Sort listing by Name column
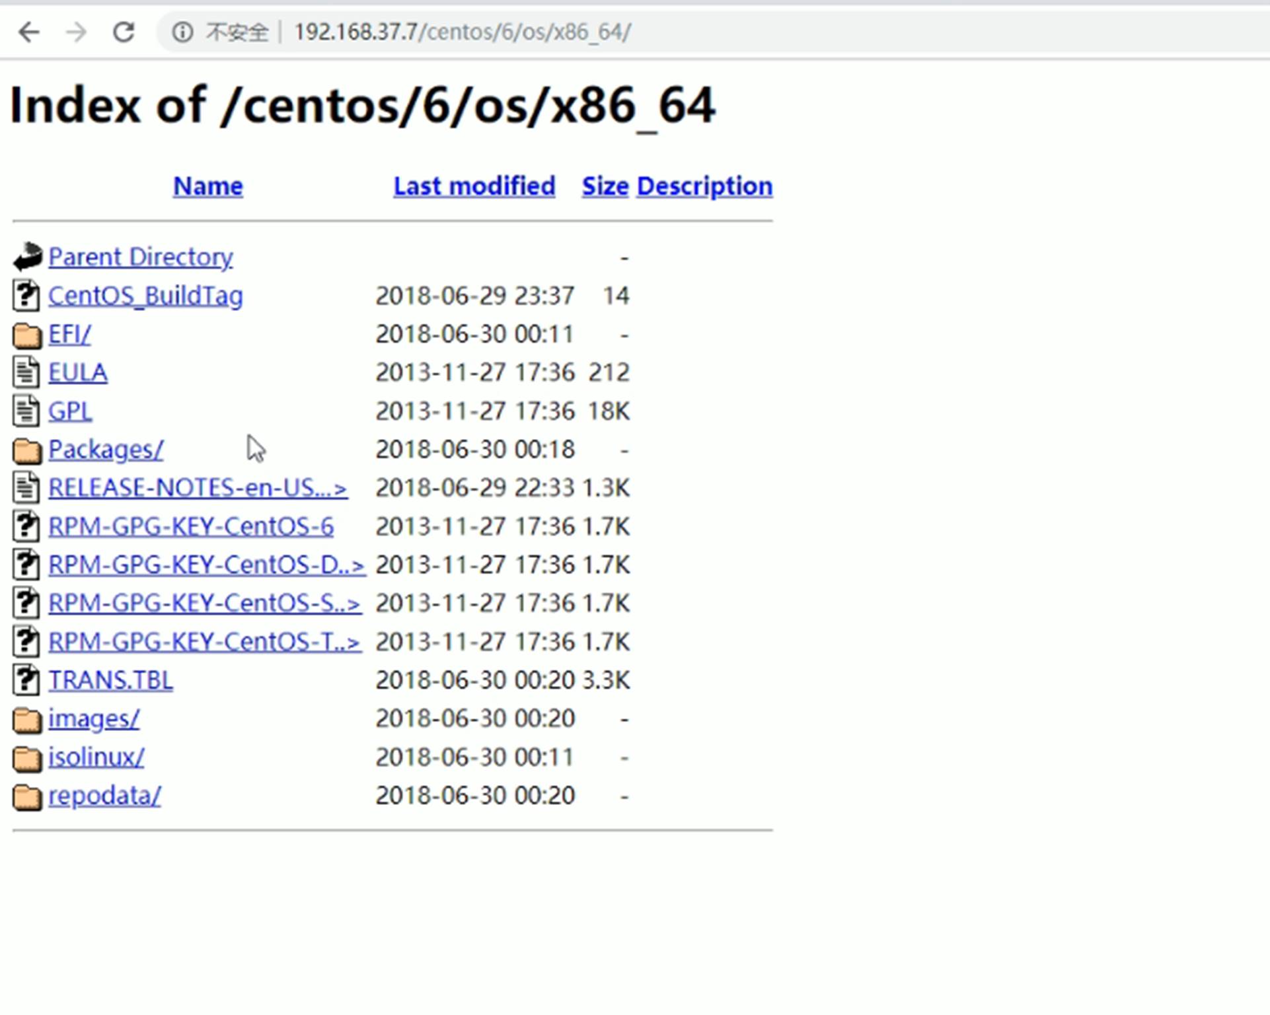The image size is (1270, 1015). (x=207, y=186)
